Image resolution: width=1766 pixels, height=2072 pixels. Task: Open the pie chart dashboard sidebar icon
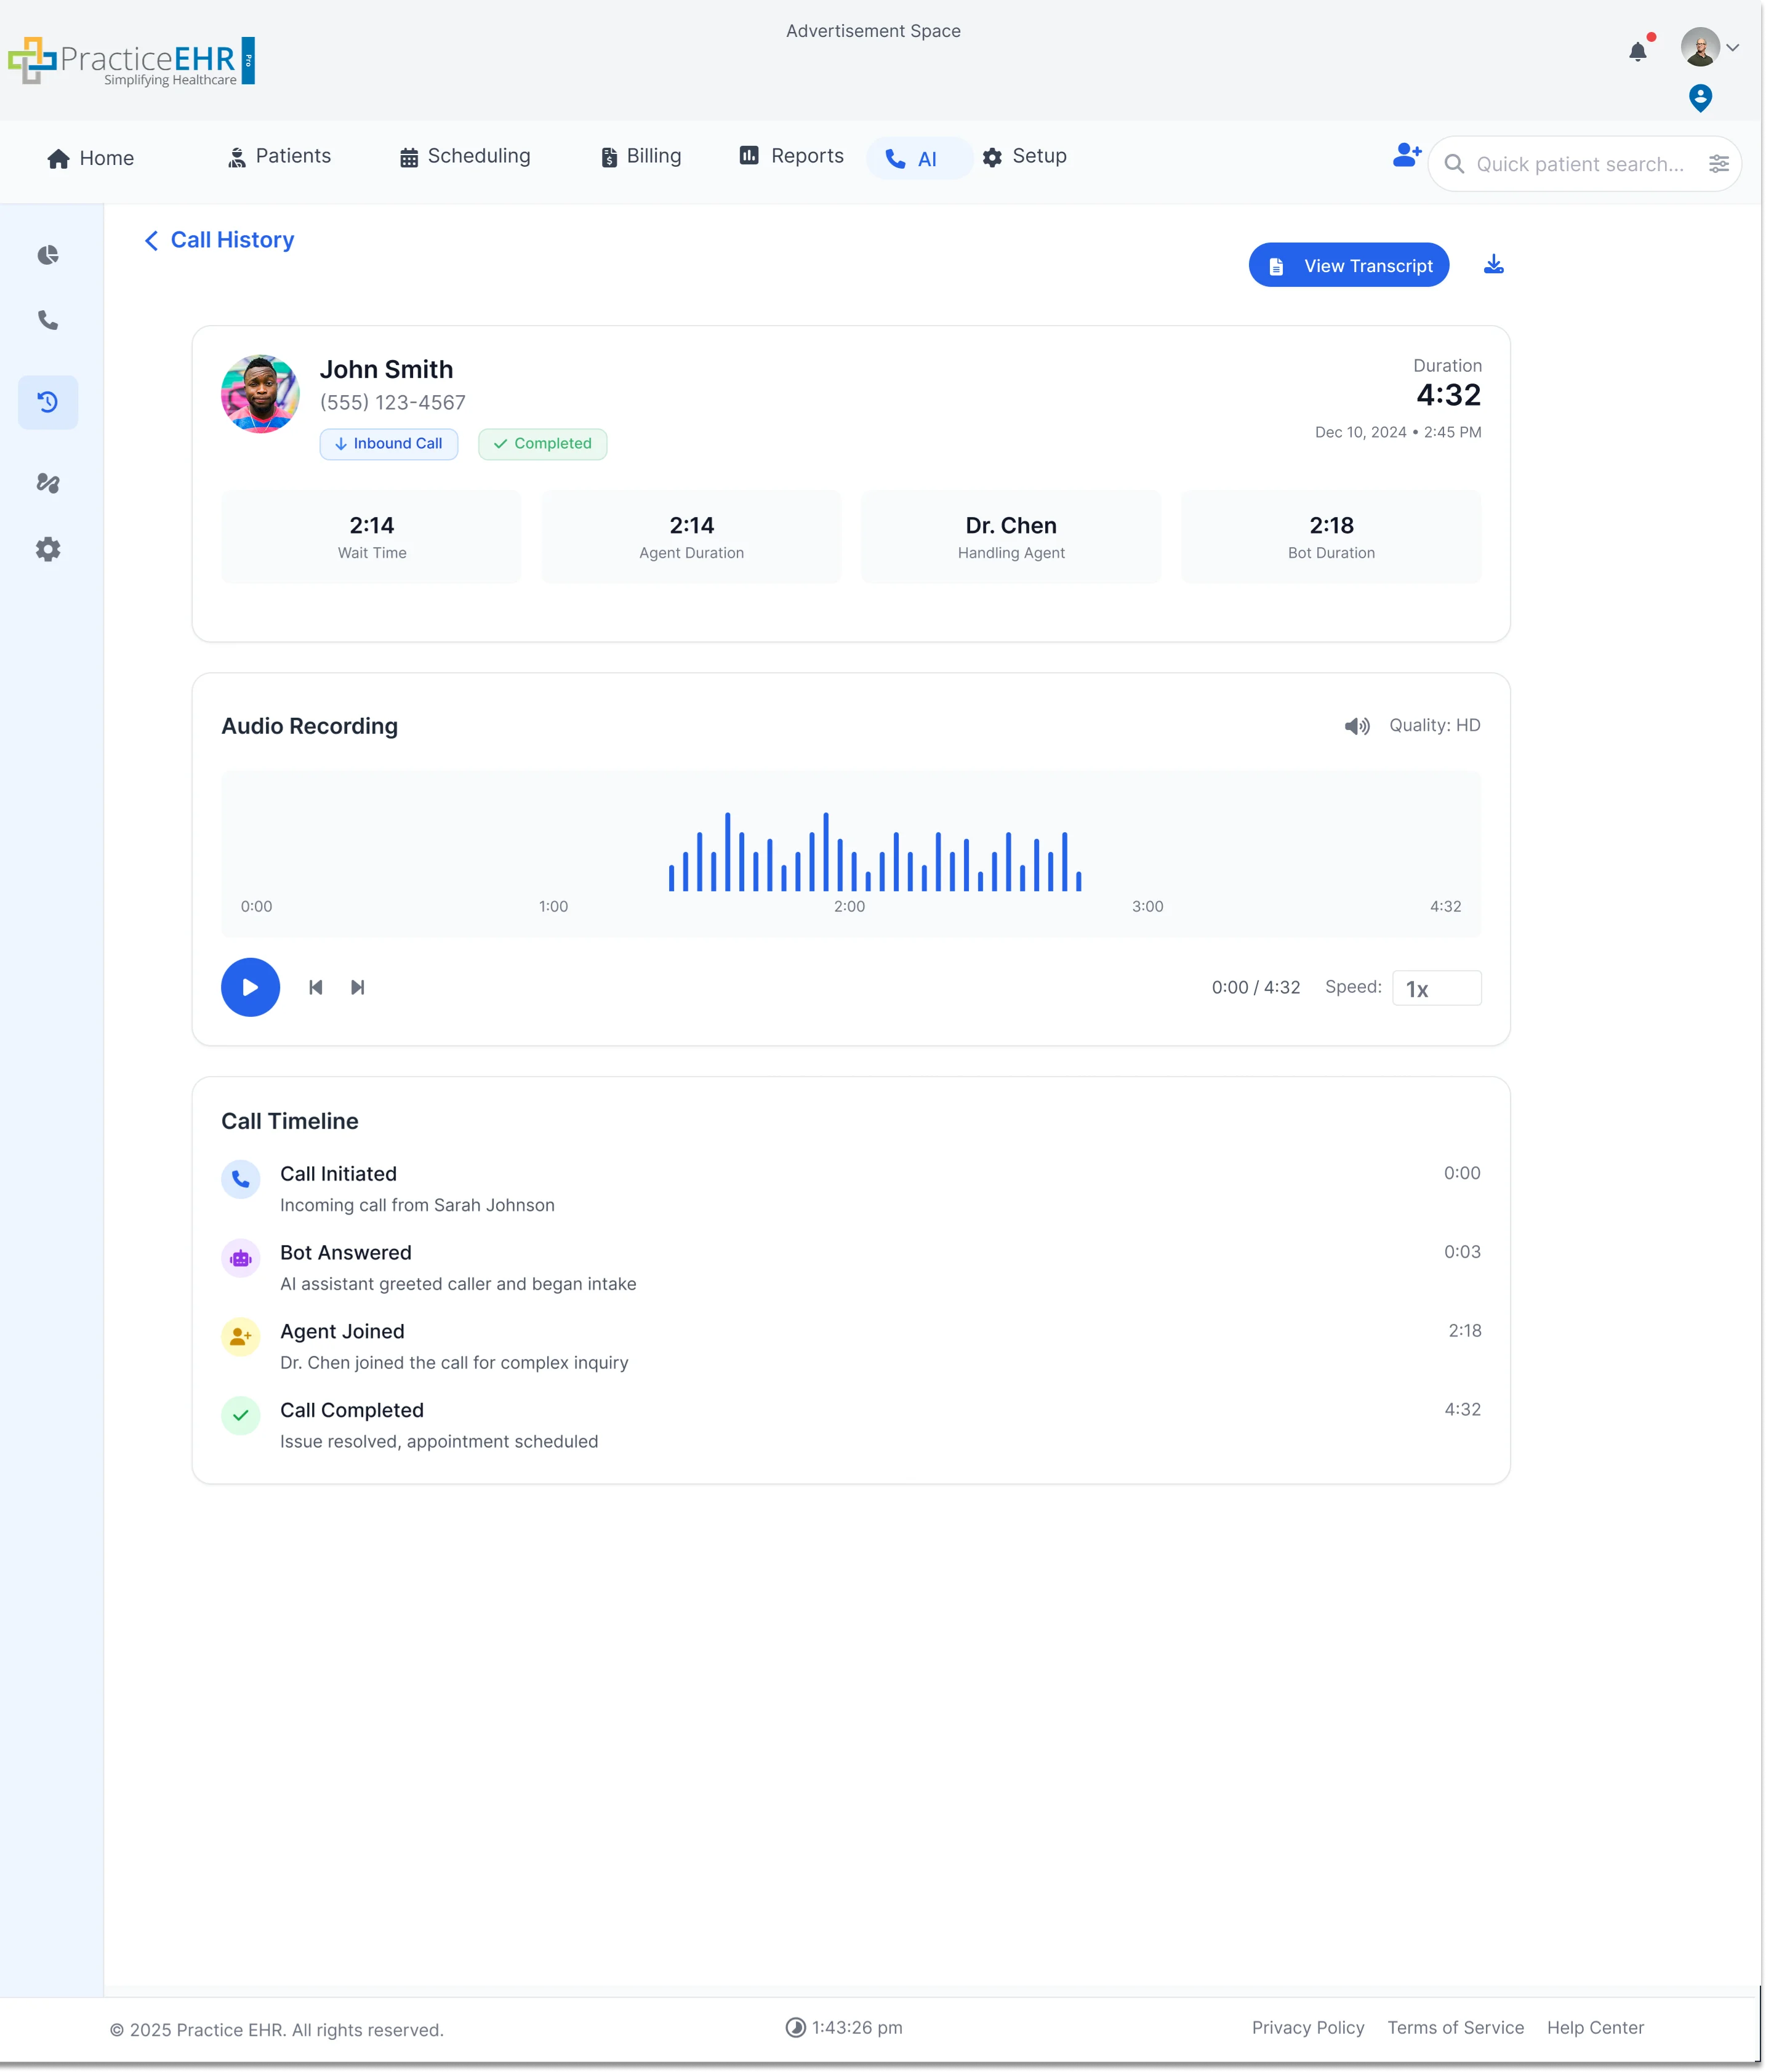48,255
